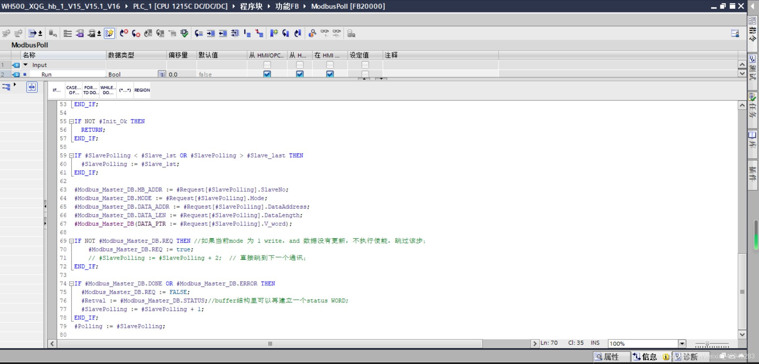
Task: Tick 从 H... checkbox in Input row
Action: 299,65
